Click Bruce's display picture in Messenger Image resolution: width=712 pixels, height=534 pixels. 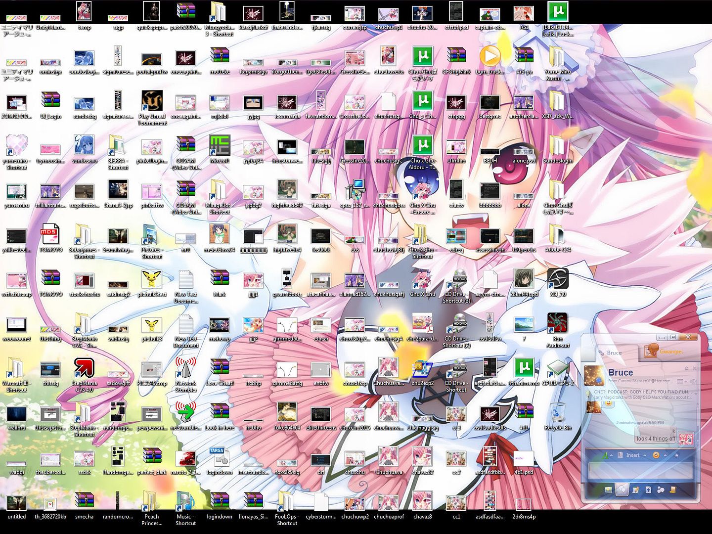pos(594,376)
